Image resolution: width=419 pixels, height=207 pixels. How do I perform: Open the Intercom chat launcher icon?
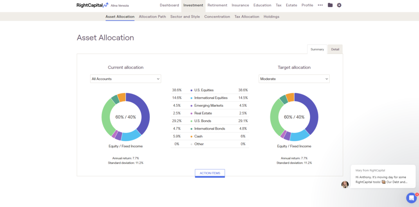(411, 198)
